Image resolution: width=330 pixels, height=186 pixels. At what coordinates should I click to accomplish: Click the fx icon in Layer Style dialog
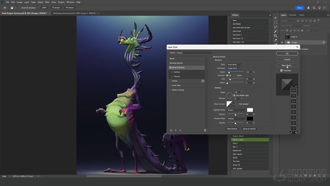tap(171, 130)
